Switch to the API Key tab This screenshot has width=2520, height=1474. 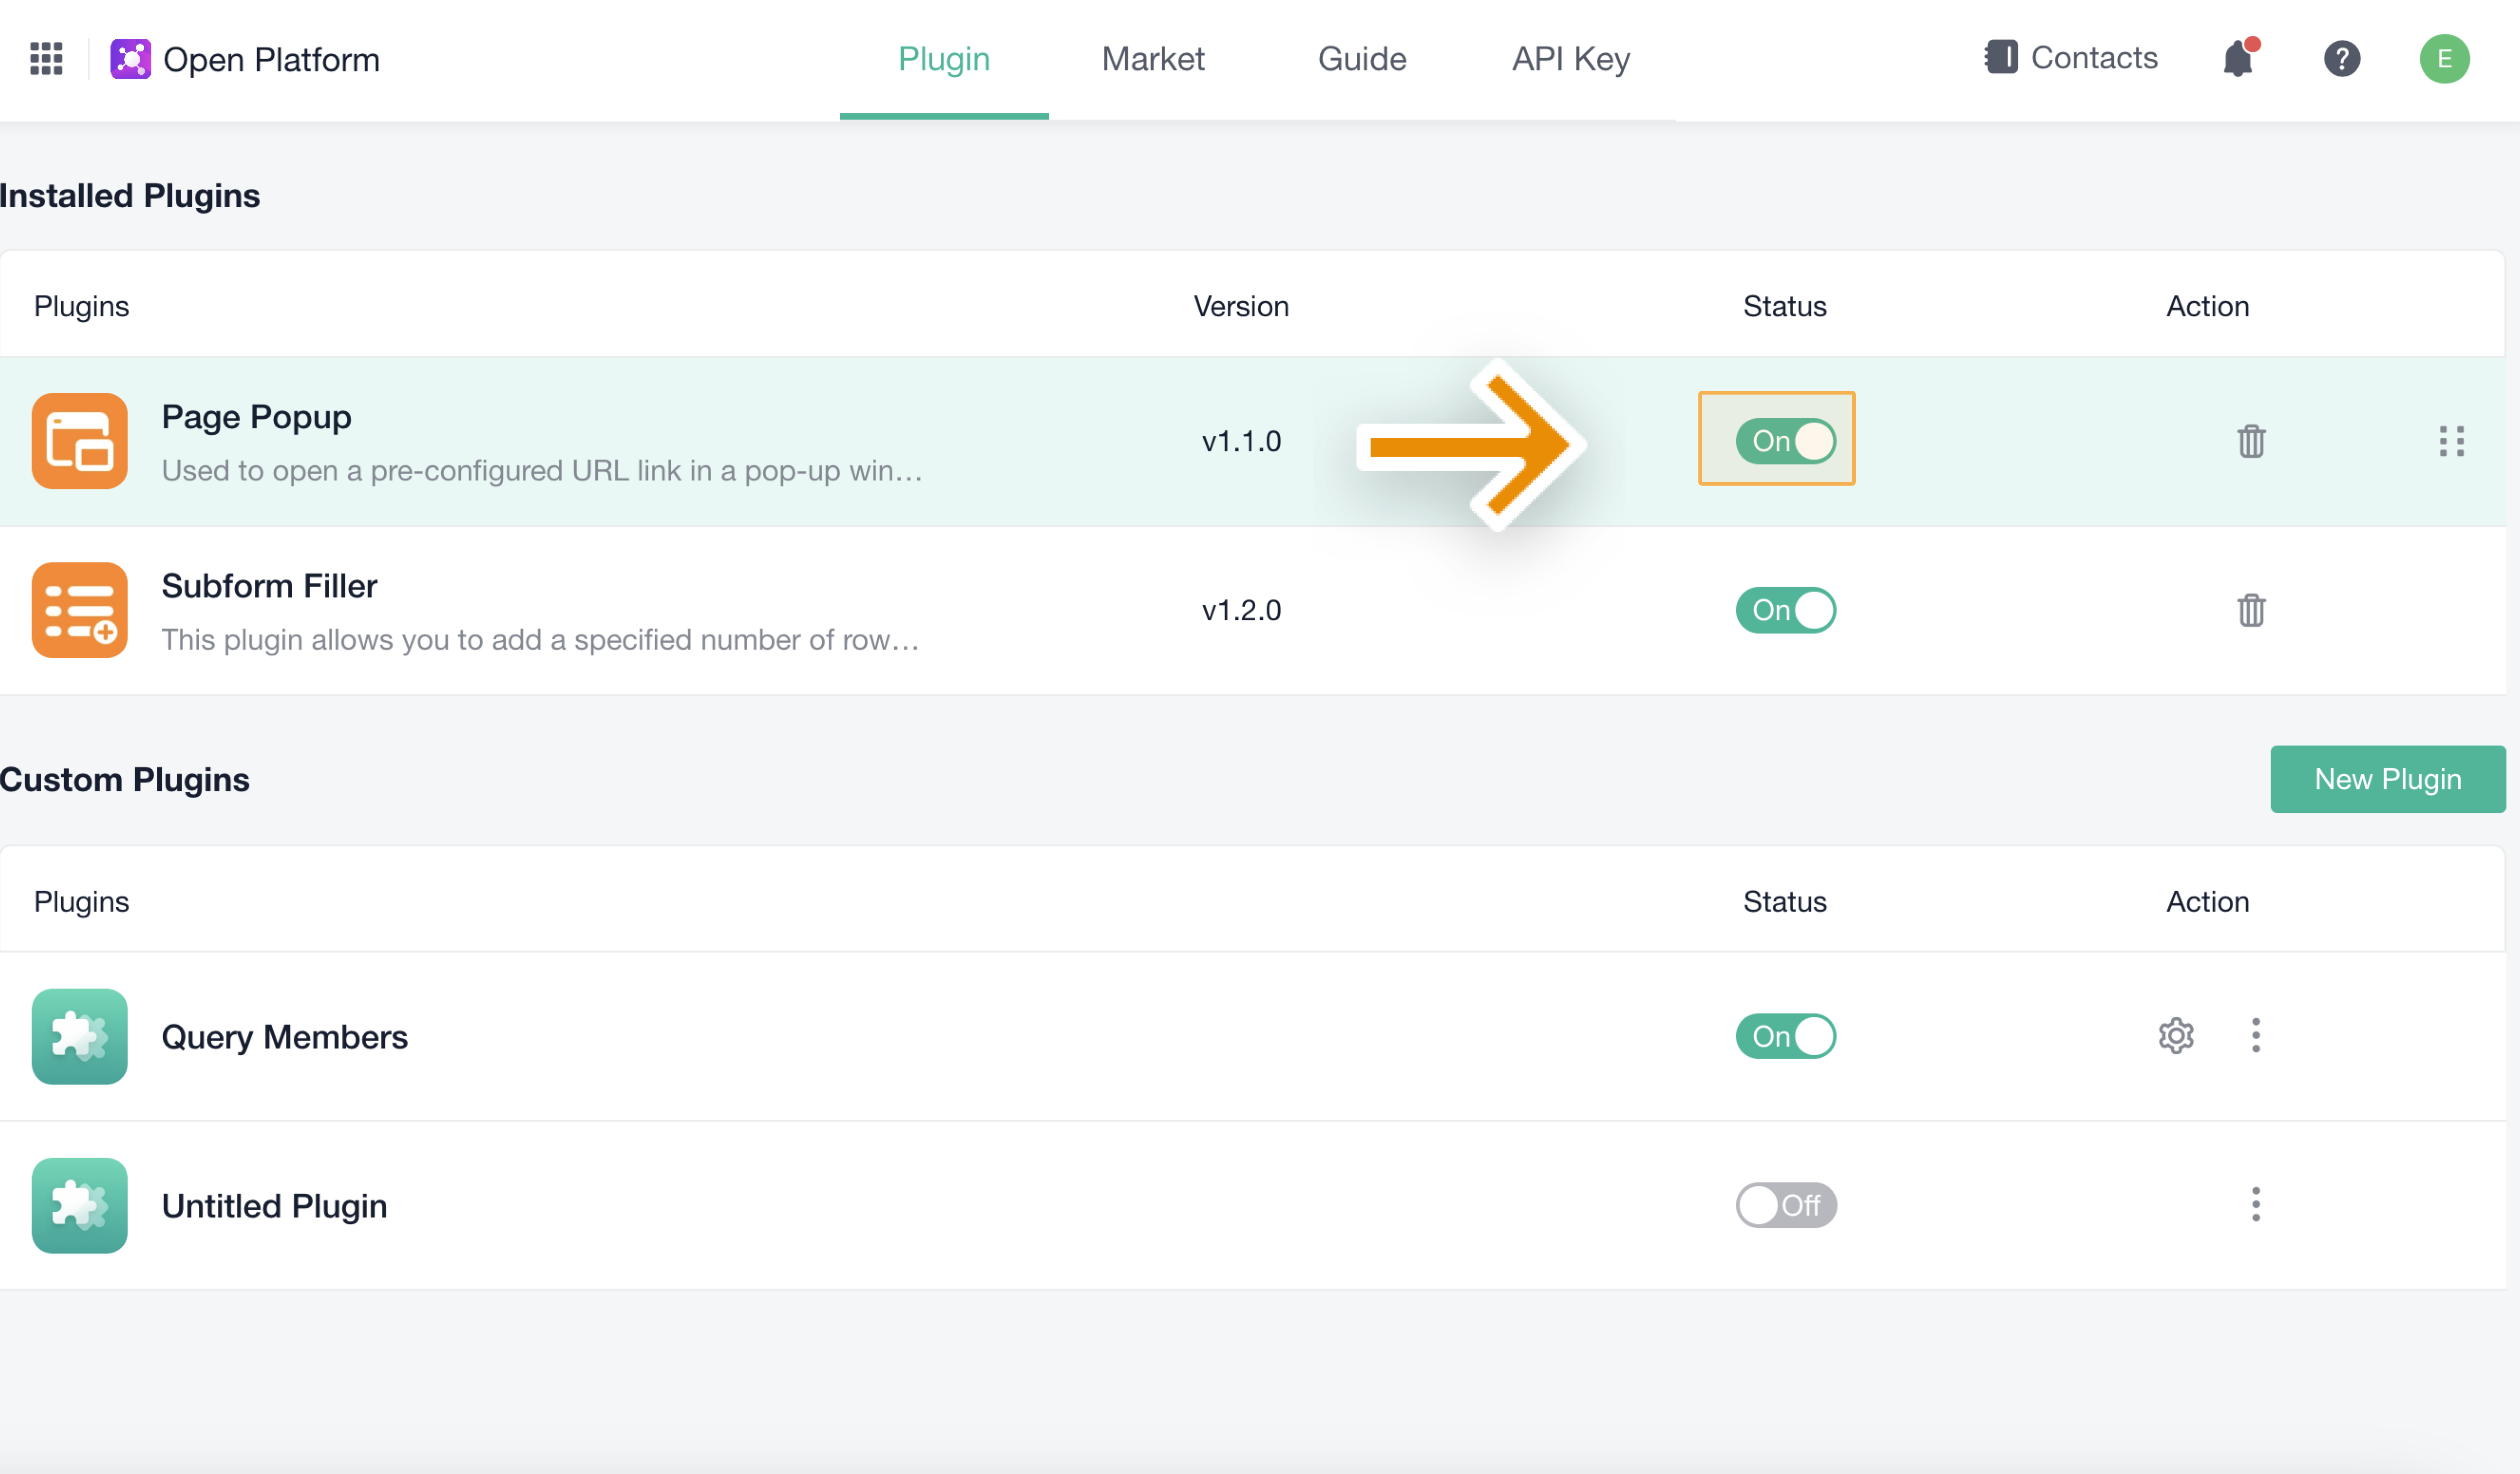pos(1570,59)
